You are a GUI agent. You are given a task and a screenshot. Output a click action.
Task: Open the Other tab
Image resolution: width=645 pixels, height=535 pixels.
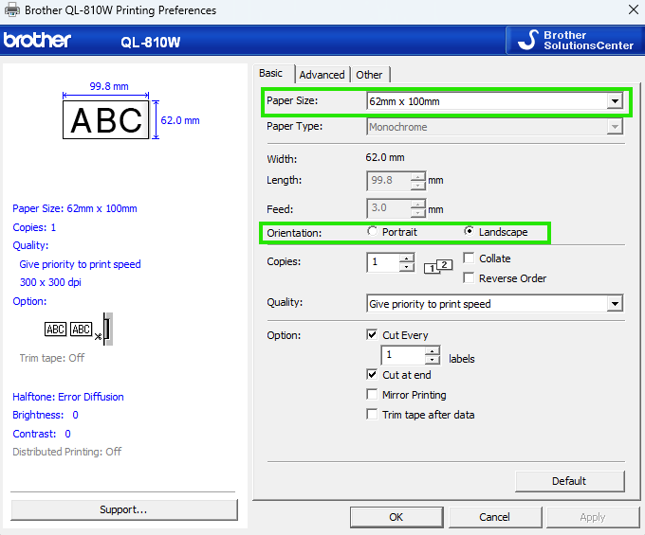(x=369, y=75)
